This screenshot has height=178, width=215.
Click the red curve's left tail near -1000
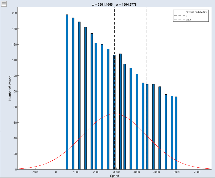click(35, 165)
